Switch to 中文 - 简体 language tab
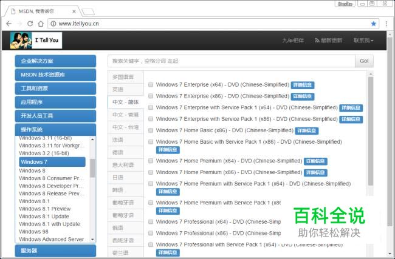Screen dimensions: 395x259 (x=126, y=102)
